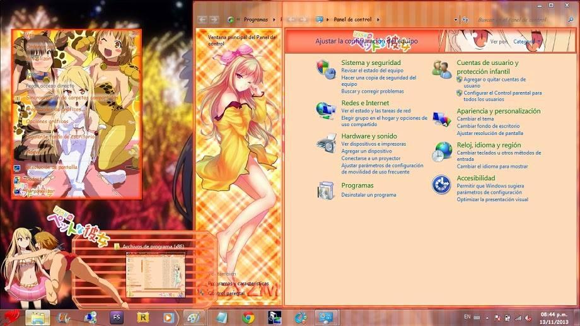Click Cambiar fondo de escritorio link
The image size is (580, 326).
tap(488, 126)
